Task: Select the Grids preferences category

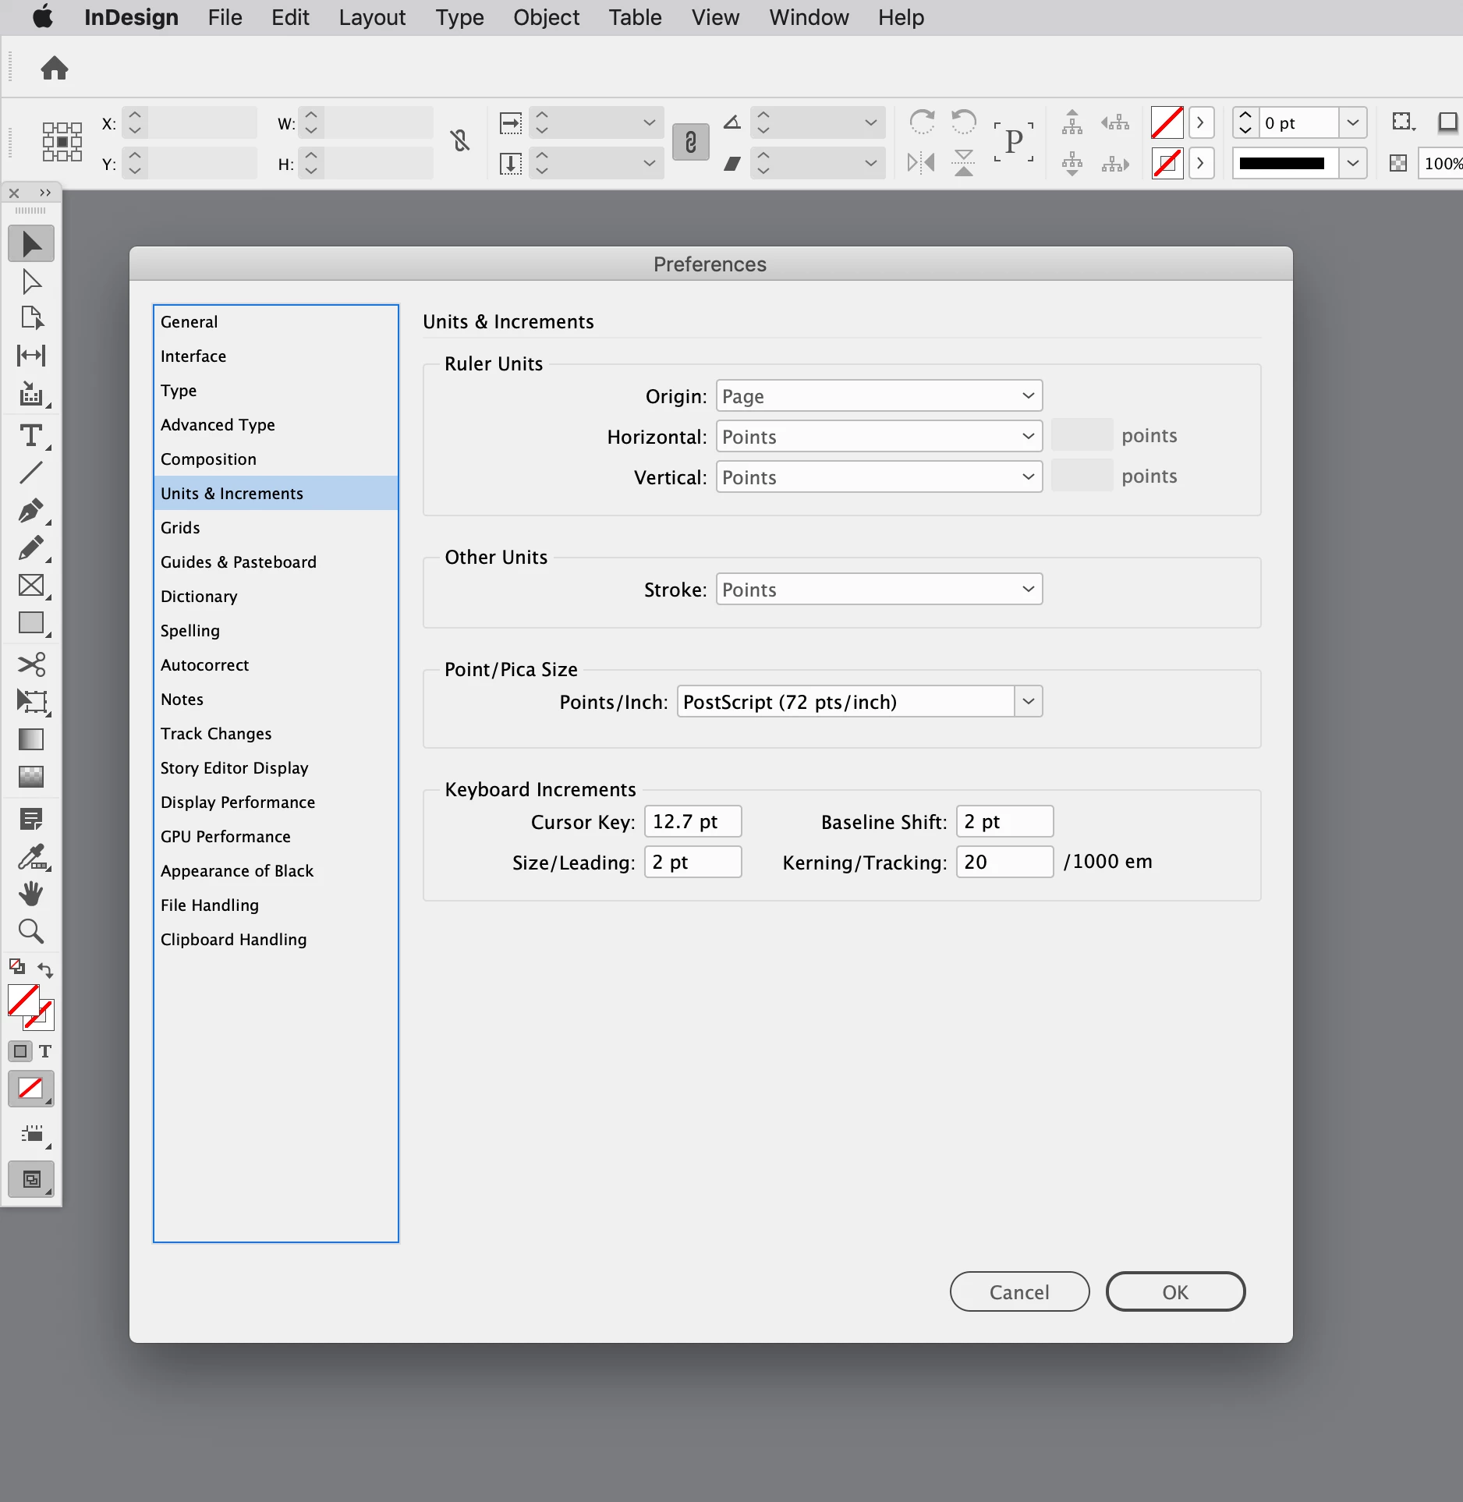Action: coord(276,527)
